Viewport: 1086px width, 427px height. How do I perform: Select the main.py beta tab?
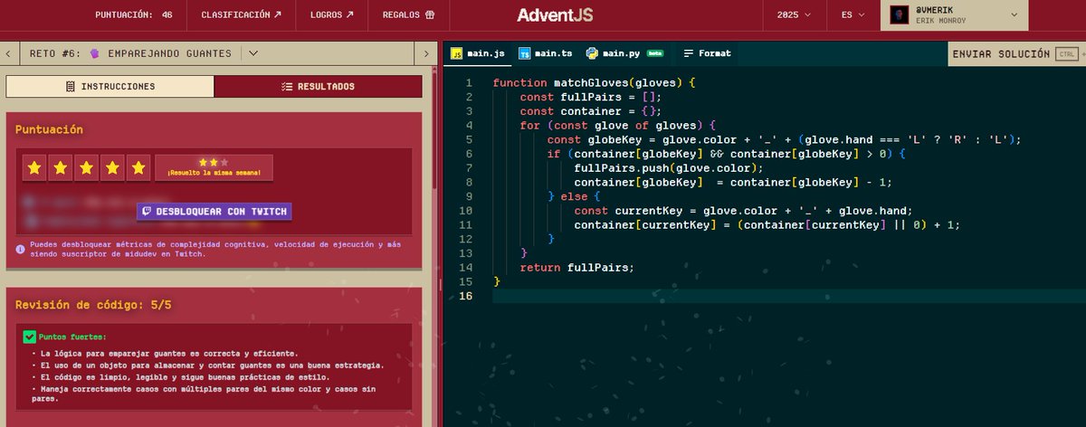point(626,53)
